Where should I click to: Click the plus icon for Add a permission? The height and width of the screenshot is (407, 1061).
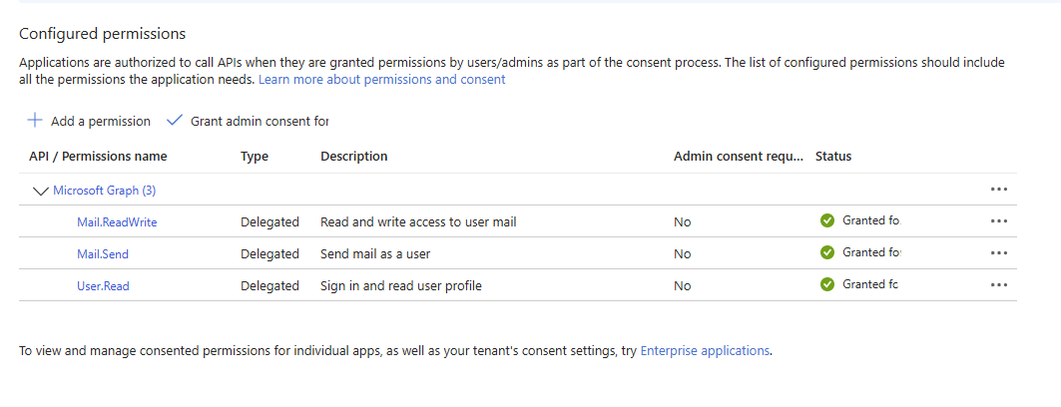pos(35,121)
